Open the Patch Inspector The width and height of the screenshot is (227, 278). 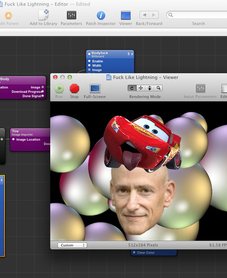[x=101, y=16]
